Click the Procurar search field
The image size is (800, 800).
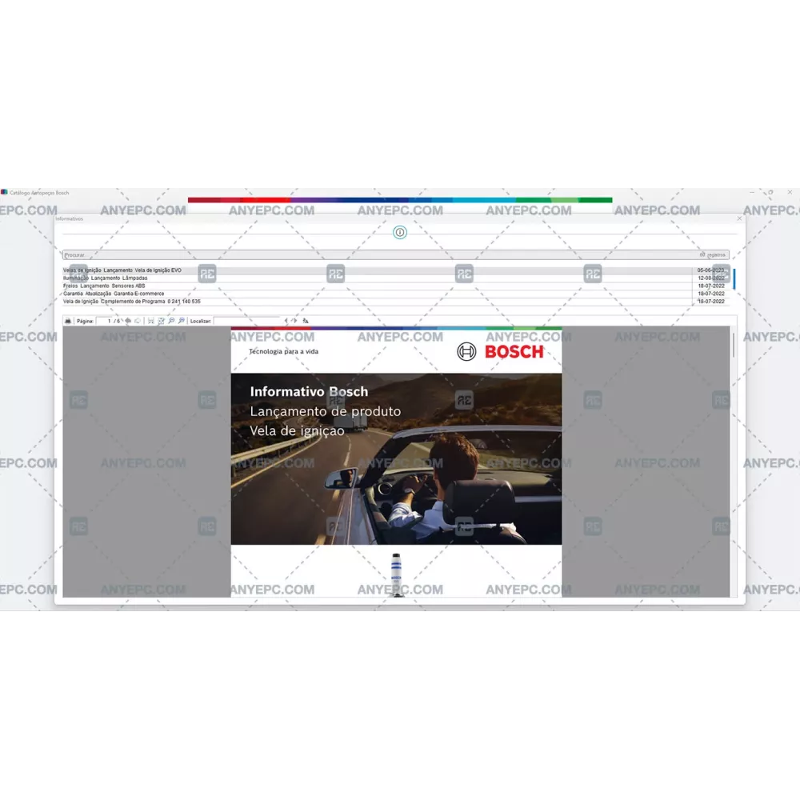point(376,255)
